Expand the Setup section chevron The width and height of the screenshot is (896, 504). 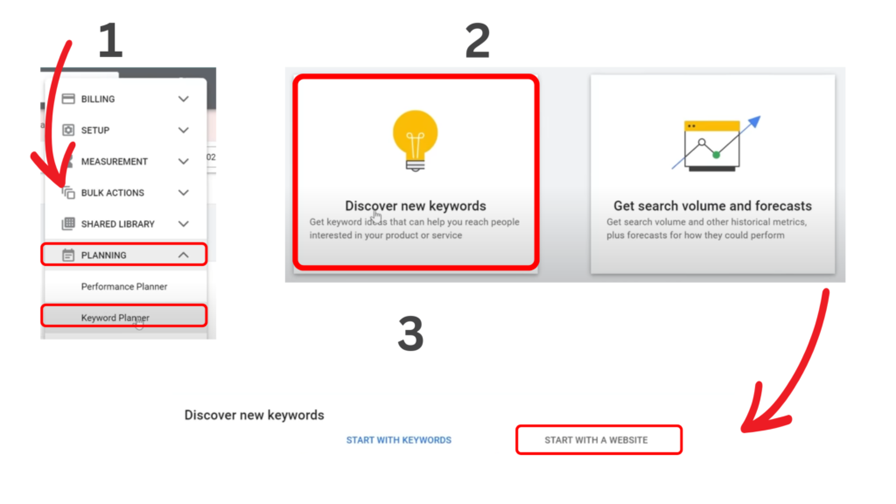pos(184,130)
